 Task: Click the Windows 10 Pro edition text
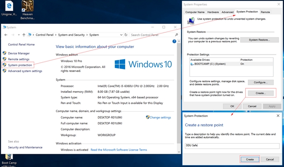click(x=71, y=61)
